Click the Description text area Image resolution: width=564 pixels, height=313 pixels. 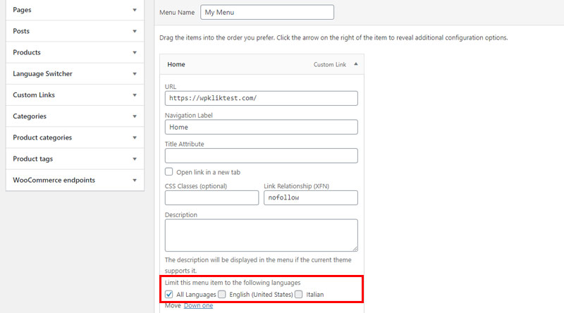[261, 235]
